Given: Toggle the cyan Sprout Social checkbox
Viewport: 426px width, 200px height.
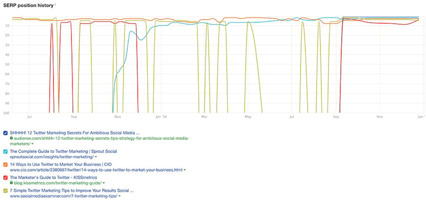Looking at the screenshot, I should (x=5, y=151).
